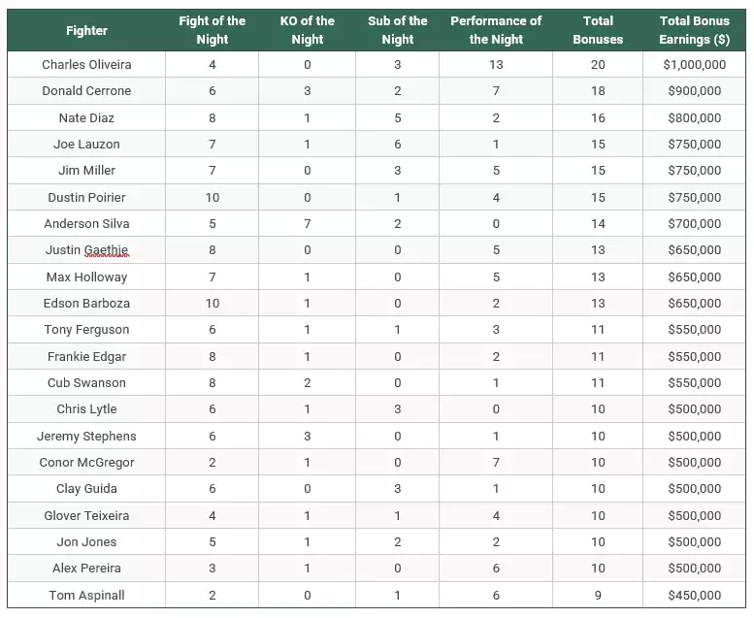This screenshot has height=618, width=754.
Task: Click the misspelled Justin Gaethje name
Action: 86,250
